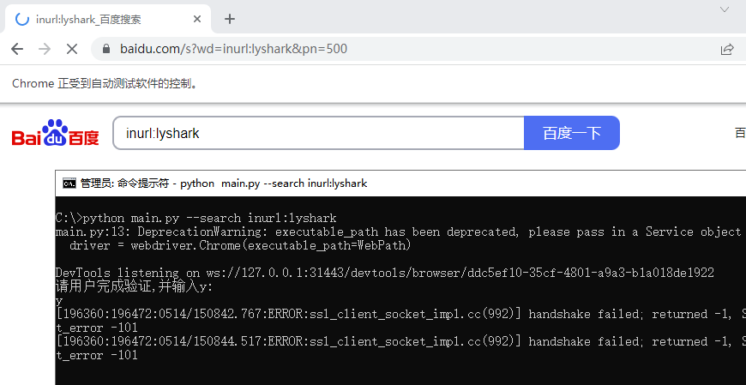Screen dimensions: 746x385
Task: Click the Baidu logo
Action: (56, 133)
